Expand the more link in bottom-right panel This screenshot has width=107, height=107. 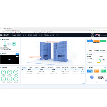pos(105,68)
